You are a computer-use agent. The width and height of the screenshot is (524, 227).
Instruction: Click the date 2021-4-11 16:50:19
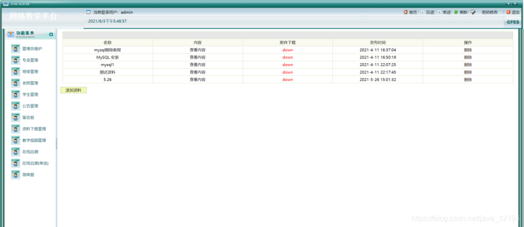377,57
